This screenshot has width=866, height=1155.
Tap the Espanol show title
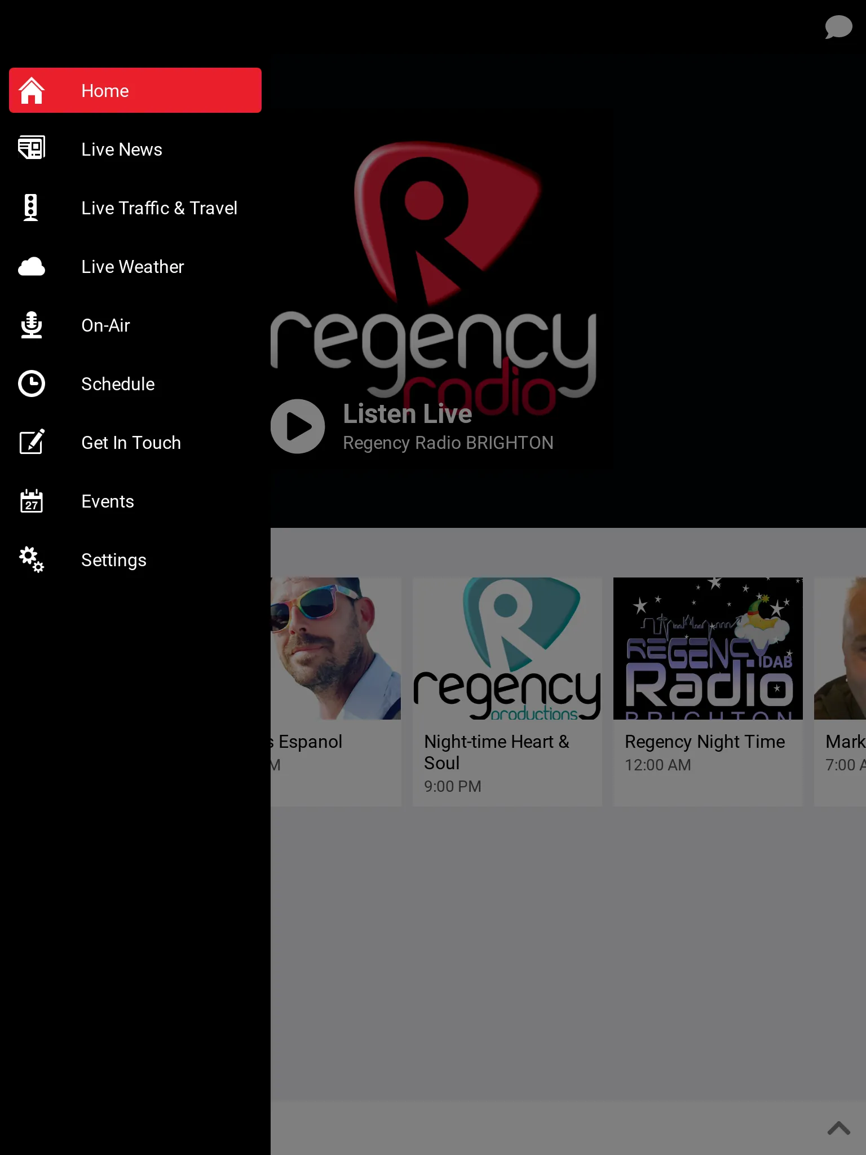[x=307, y=742]
